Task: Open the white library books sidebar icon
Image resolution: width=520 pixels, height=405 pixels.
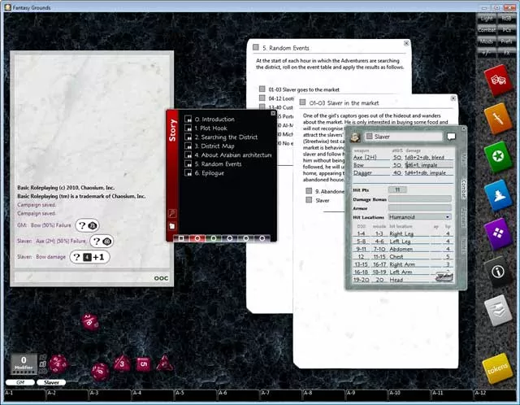Action: pos(498,310)
